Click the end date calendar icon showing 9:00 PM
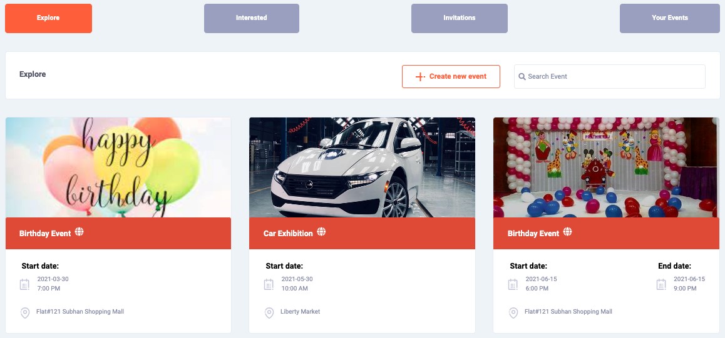 click(x=661, y=284)
